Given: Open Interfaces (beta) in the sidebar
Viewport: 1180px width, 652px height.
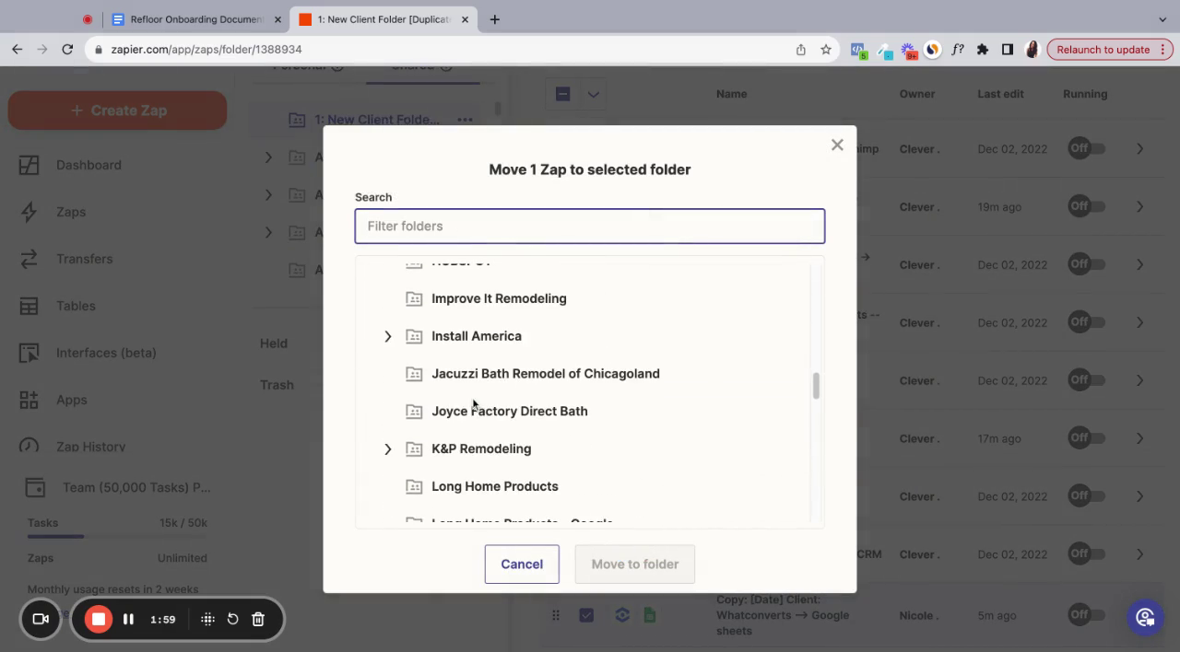Looking at the screenshot, I should (x=106, y=353).
